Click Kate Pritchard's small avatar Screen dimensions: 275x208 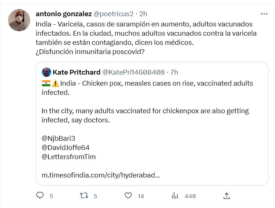click(x=46, y=72)
